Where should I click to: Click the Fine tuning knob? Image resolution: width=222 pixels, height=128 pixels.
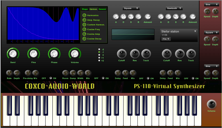pyautogui.click(x=34, y=54)
